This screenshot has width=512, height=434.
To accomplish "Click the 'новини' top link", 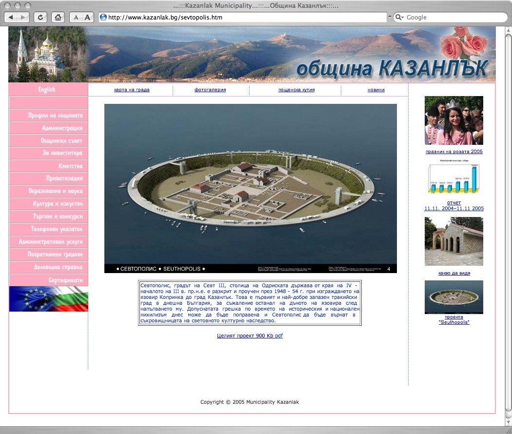I will tap(376, 90).
